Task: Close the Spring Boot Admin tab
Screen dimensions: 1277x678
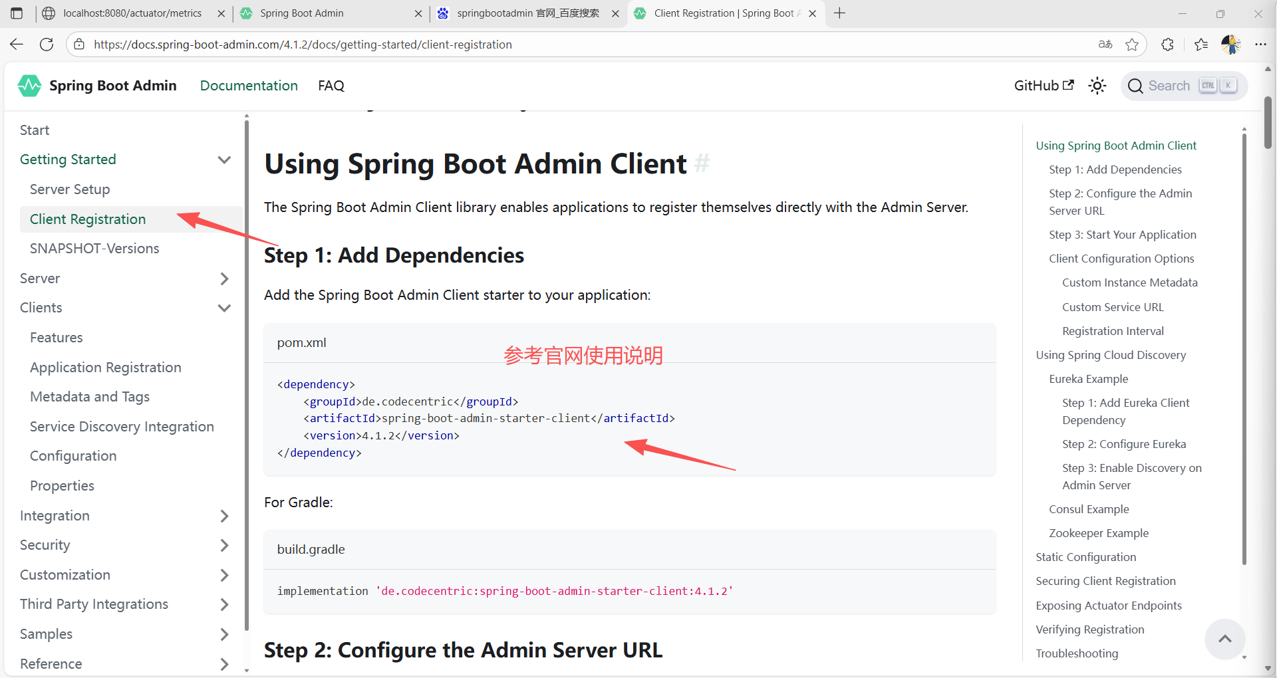Action: point(418,13)
